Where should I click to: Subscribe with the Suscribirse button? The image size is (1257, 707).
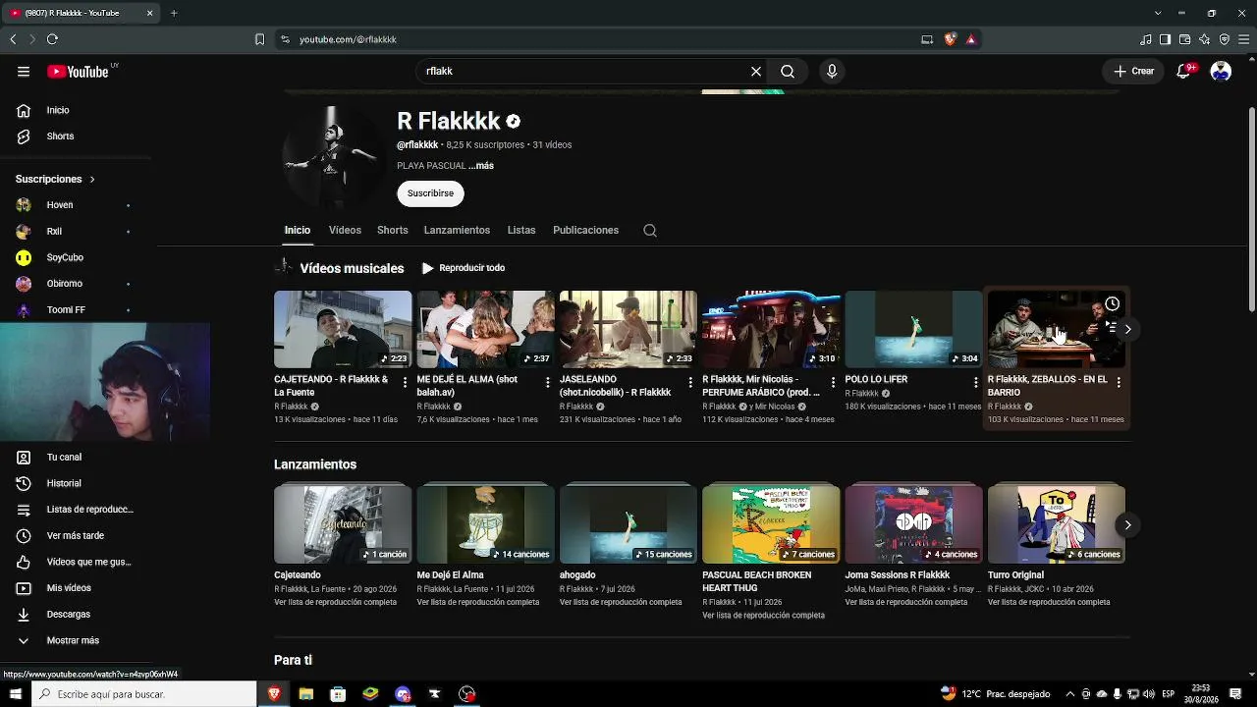coord(430,193)
